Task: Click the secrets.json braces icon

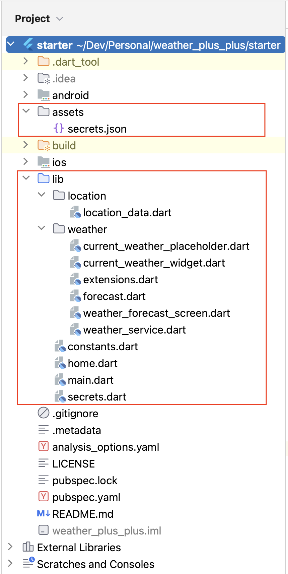Action: [59, 128]
